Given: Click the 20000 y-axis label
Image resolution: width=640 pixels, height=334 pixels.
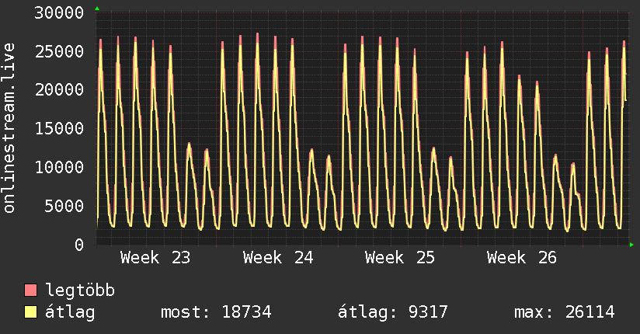Looking at the screenshot, I should pos(59,90).
